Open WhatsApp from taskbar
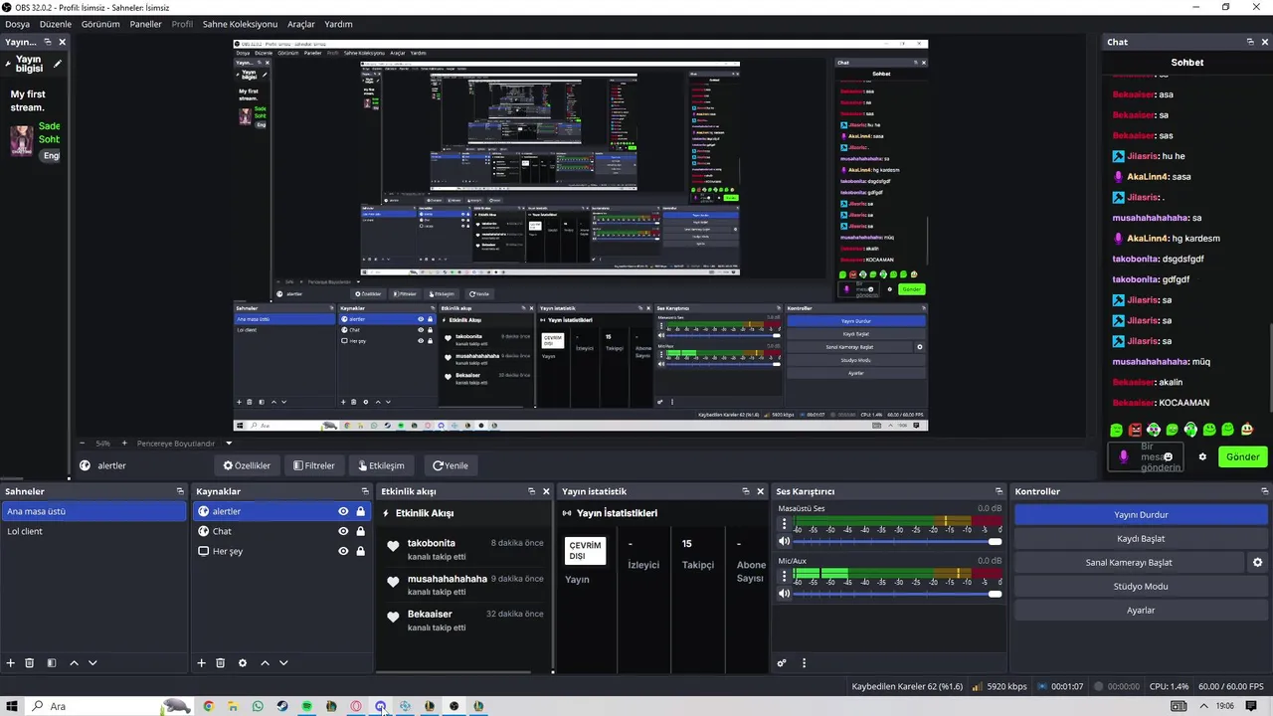Viewport: 1273px width, 716px height. (258, 706)
